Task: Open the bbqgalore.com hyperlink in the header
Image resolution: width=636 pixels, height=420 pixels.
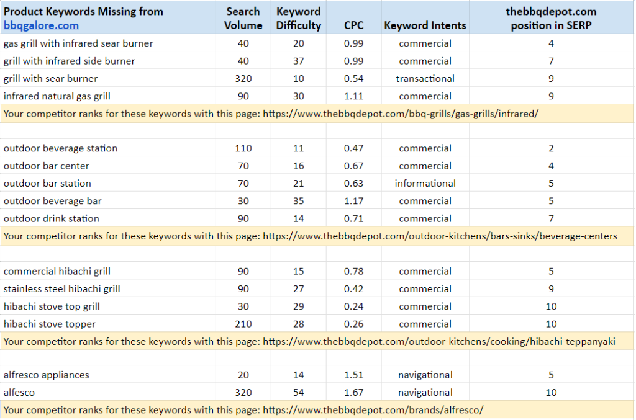Action: click(x=40, y=25)
